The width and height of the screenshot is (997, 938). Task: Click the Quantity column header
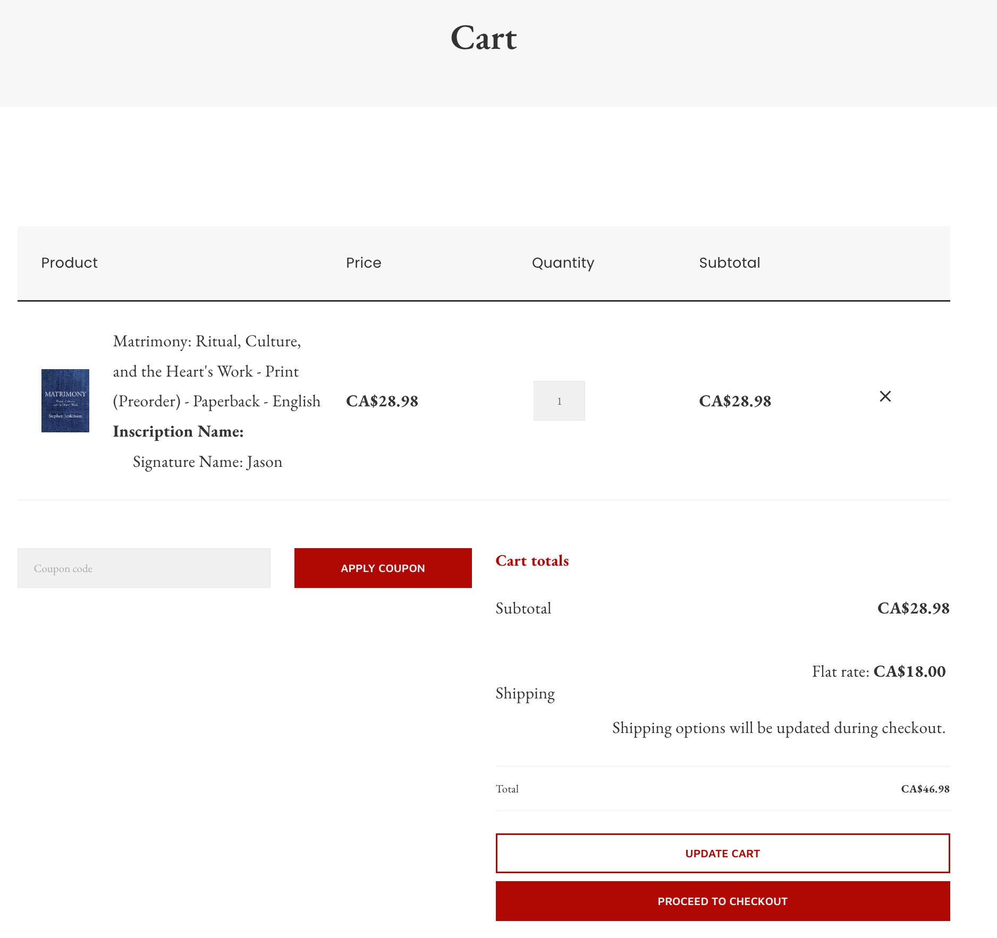click(563, 263)
